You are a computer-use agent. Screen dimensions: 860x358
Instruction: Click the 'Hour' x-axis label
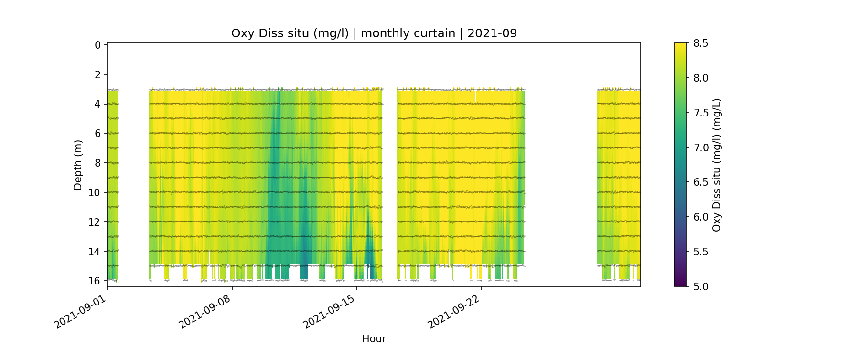374,339
